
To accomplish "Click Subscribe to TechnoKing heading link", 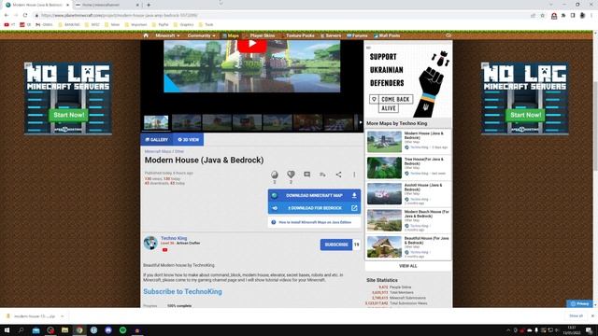I will (x=182, y=291).
